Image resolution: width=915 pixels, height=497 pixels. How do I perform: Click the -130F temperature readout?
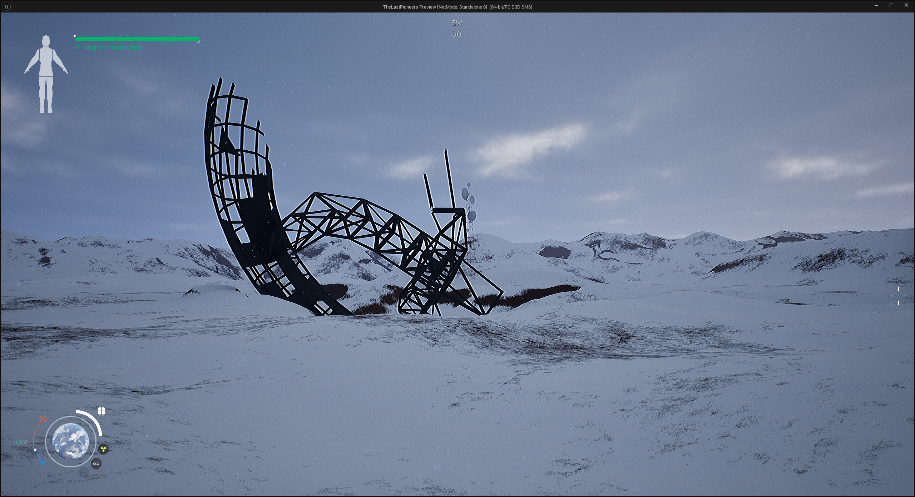pos(20,442)
